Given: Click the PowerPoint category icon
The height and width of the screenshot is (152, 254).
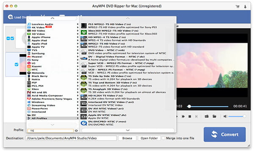Looking at the screenshot, I should (29, 109).
